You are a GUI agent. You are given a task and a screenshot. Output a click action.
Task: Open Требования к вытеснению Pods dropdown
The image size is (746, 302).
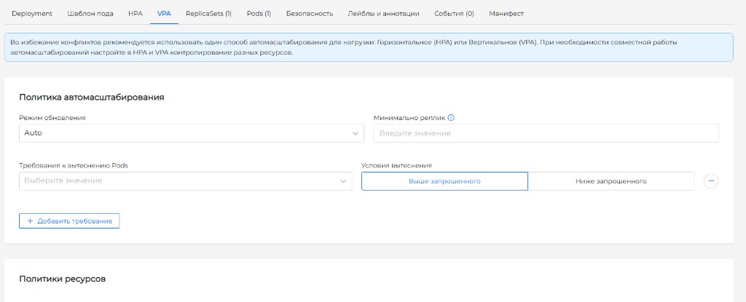pos(186,181)
